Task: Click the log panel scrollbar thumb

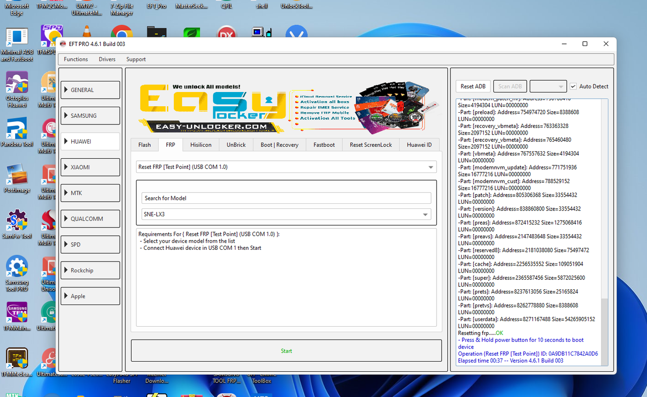Action: [605, 331]
